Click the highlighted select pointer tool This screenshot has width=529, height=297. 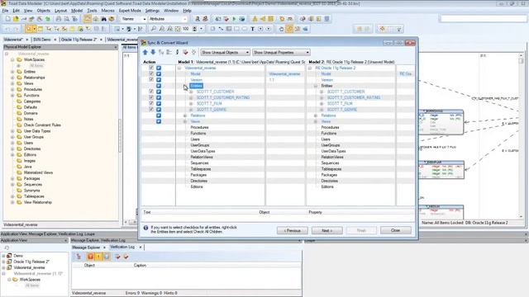pos(28,30)
